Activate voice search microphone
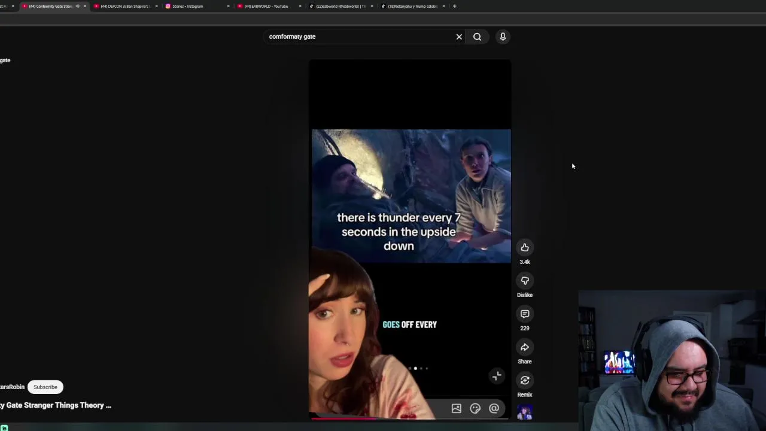 pyautogui.click(x=503, y=37)
